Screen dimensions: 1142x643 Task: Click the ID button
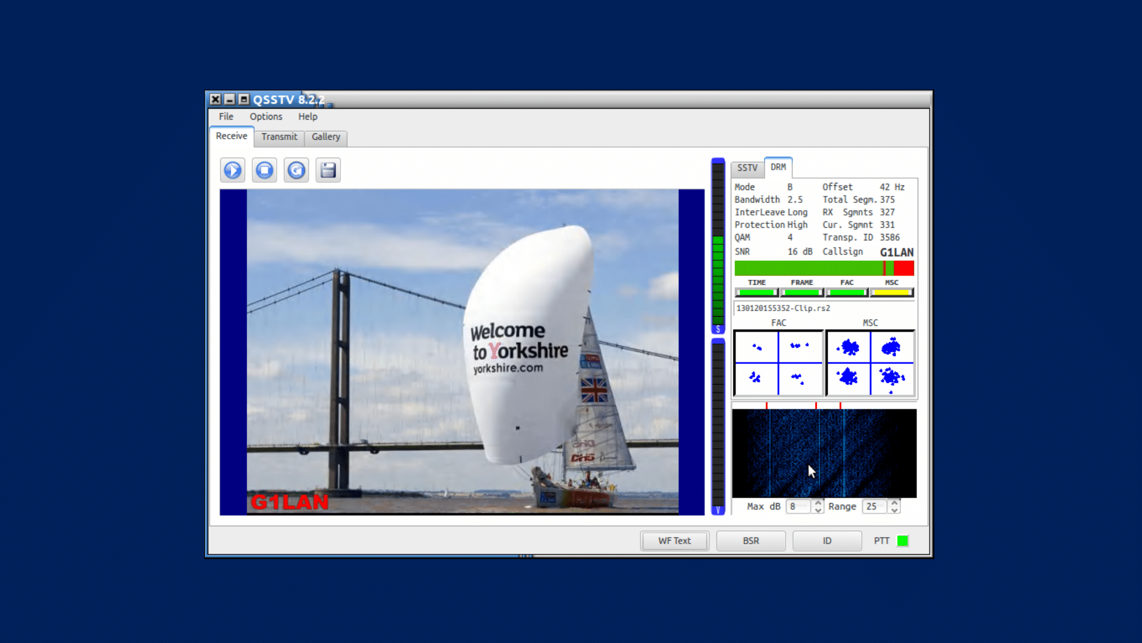point(827,541)
